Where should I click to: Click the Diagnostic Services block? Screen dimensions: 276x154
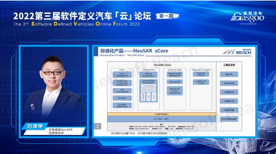[x=201, y=74]
